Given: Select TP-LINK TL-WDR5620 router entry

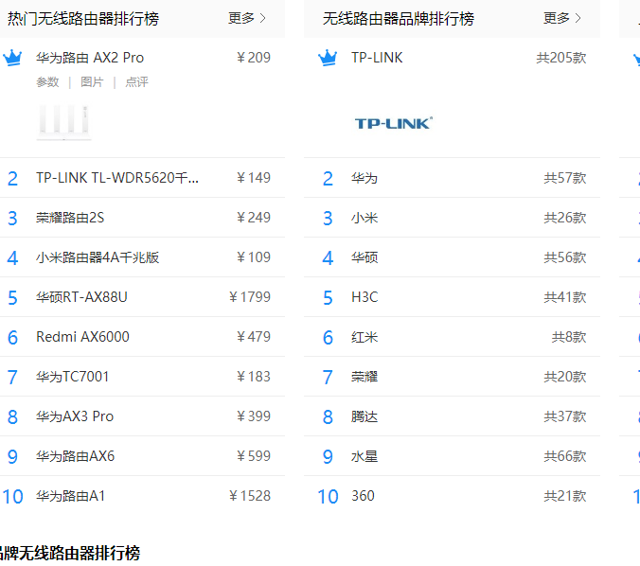Looking at the screenshot, I should click(x=117, y=178).
